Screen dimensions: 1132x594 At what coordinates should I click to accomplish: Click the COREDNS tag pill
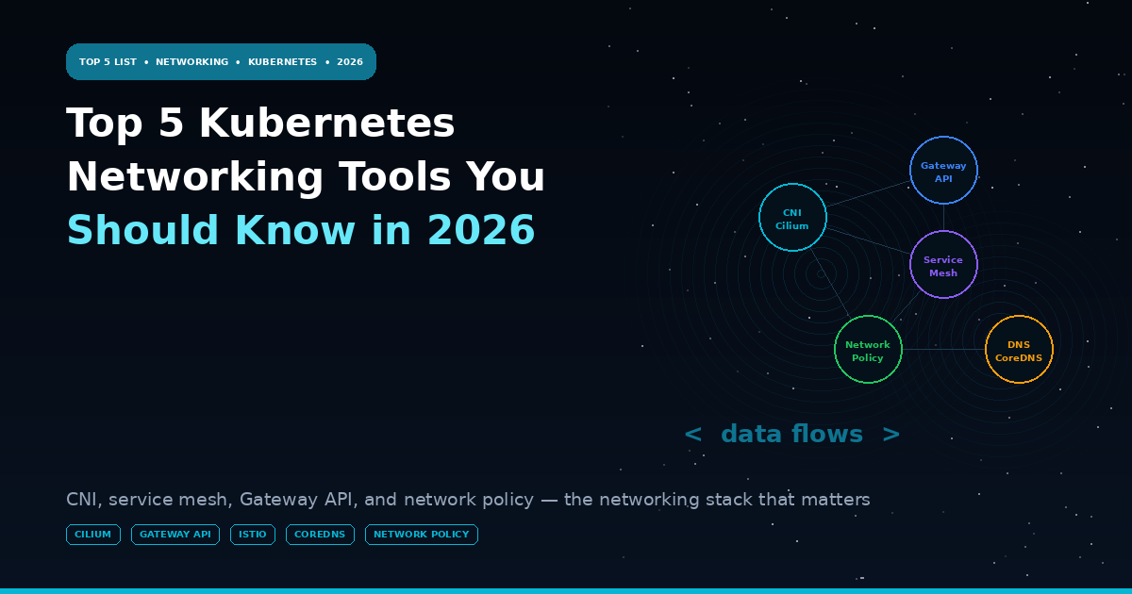pyautogui.click(x=320, y=535)
